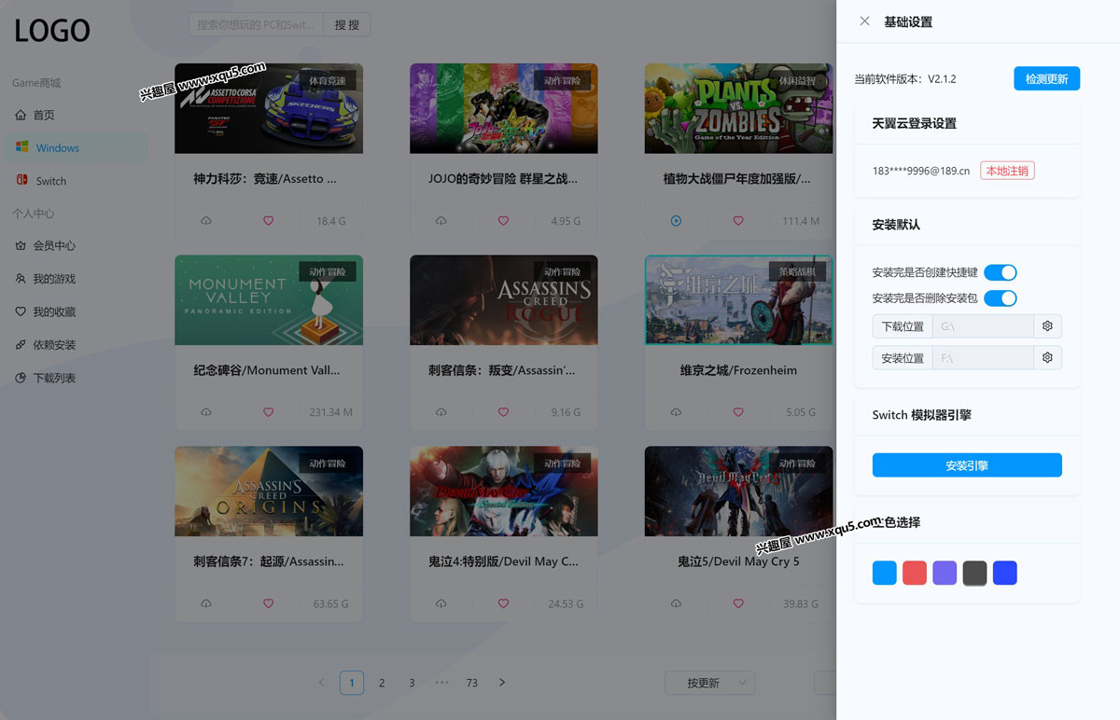Favorite 神力科莎 Assetto with heart icon
The width and height of the screenshot is (1120, 720).
[x=269, y=221]
